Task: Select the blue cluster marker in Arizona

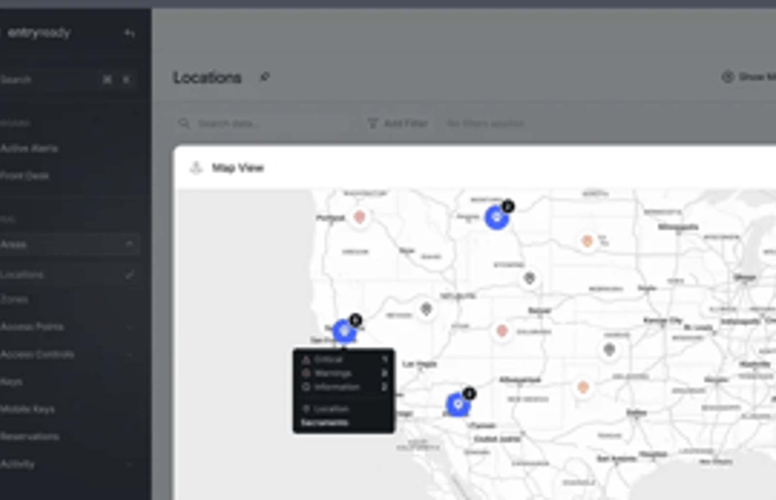Action: [458, 405]
